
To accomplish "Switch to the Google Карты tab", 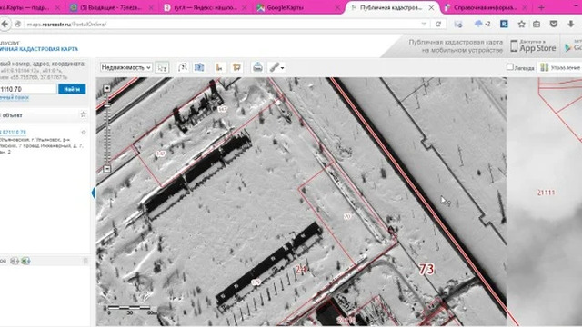I will coord(297,7).
